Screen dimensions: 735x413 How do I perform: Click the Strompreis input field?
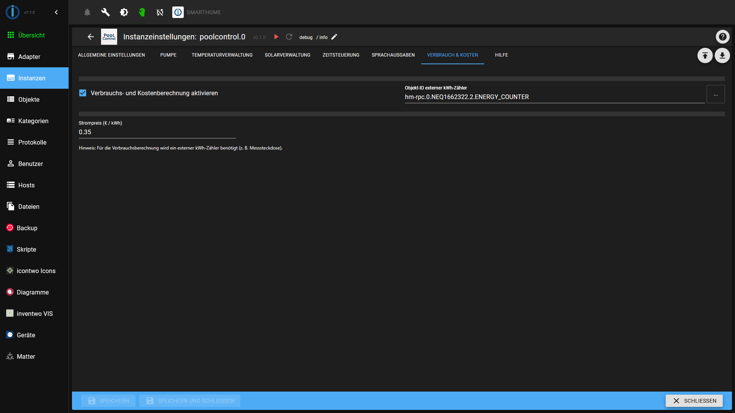(157, 132)
